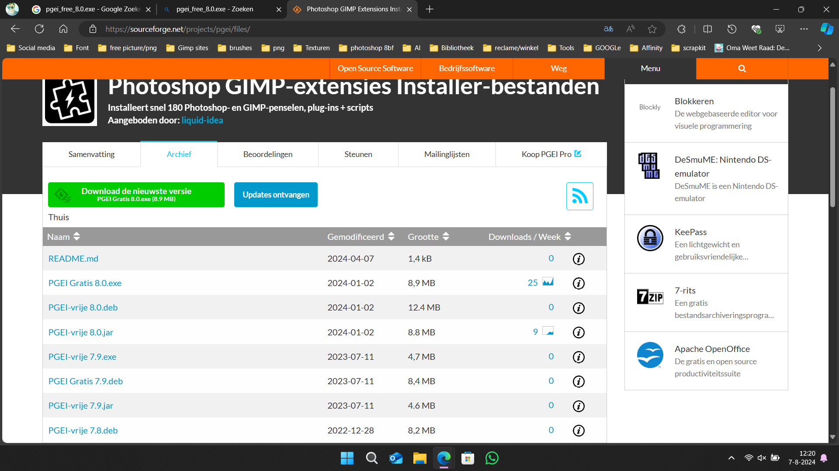Open browser history icon
Screen dimensions: 839x471
[x=732, y=29]
